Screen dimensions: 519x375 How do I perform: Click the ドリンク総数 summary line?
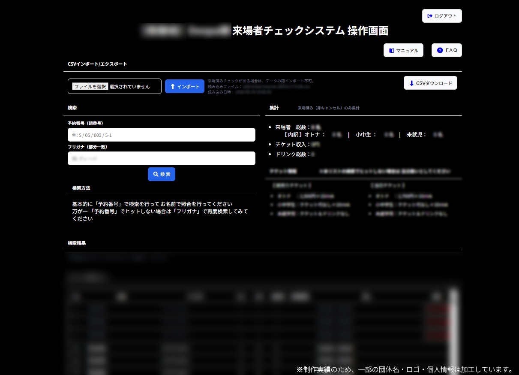click(x=295, y=154)
